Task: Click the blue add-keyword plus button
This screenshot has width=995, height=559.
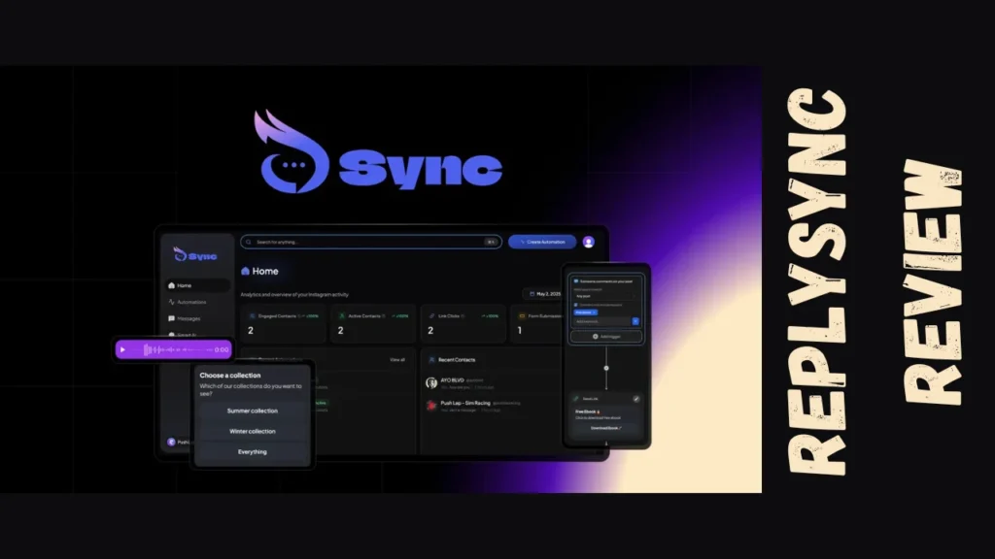Action: coord(635,321)
